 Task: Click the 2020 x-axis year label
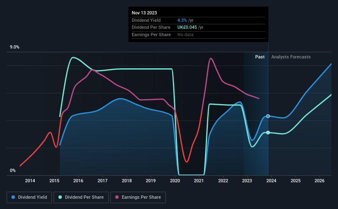(175, 181)
